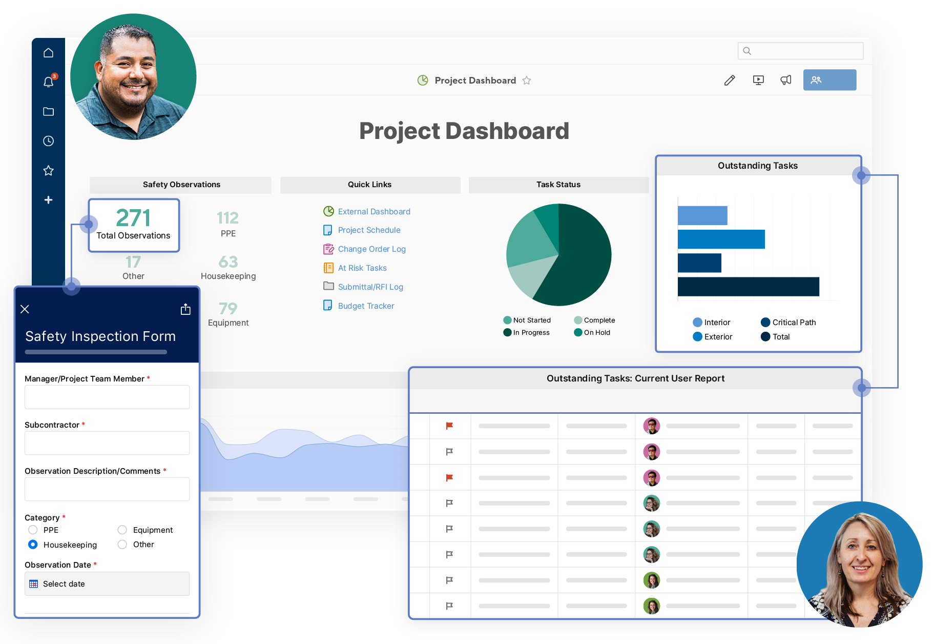Open the Change Order Log link
933x644 pixels.
click(x=371, y=249)
